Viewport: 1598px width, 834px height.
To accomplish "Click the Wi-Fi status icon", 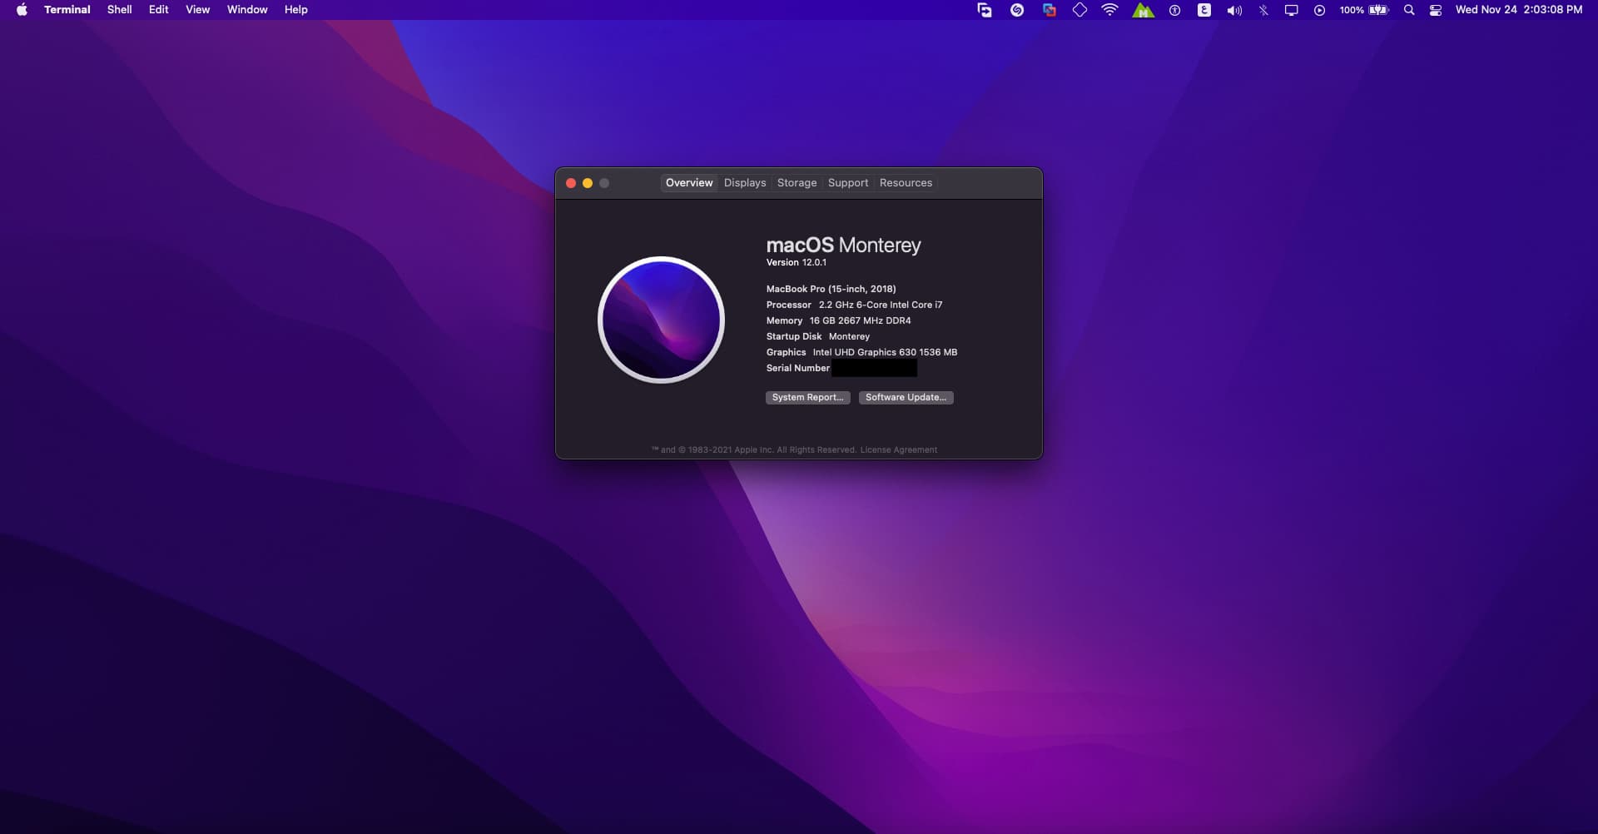I will [1109, 10].
